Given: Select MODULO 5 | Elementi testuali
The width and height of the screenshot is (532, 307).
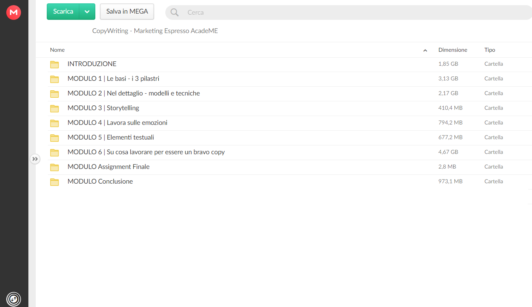Looking at the screenshot, I should 111,137.
